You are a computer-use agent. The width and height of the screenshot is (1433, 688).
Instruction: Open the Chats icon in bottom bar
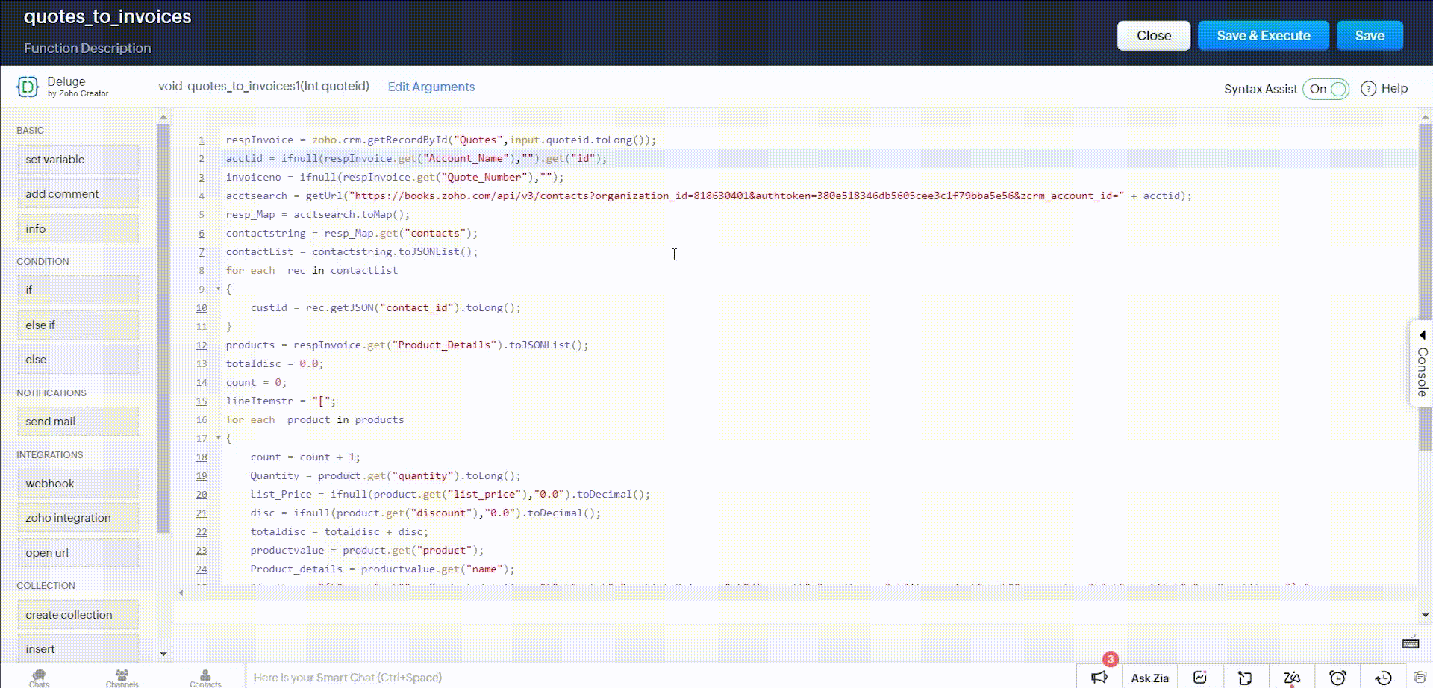click(39, 677)
